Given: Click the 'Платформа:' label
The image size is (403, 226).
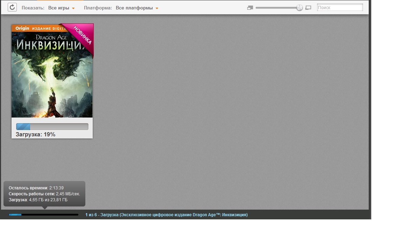Looking at the screenshot, I should coord(98,8).
